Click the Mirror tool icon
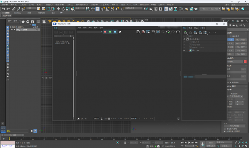 coord(146,9)
